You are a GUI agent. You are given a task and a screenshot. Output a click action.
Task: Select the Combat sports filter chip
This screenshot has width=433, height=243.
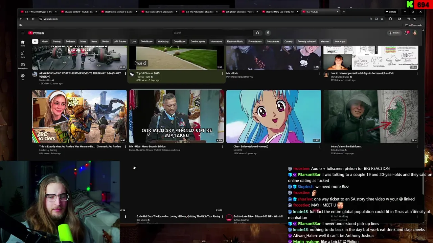pyautogui.click(x=198, y=42)
